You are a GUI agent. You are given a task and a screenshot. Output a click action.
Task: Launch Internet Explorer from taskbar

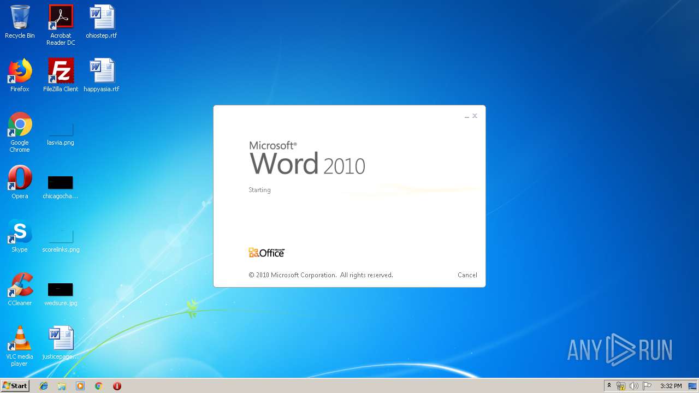(x=44, y=386)
